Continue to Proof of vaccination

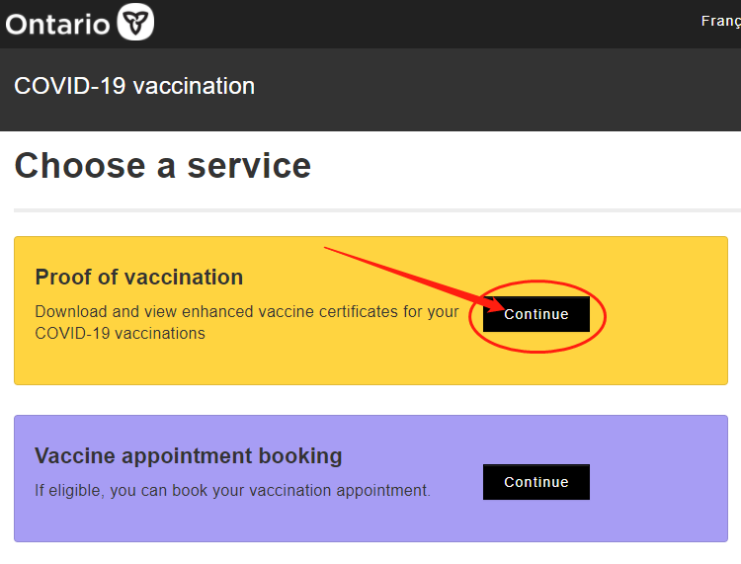click(535, 314)
